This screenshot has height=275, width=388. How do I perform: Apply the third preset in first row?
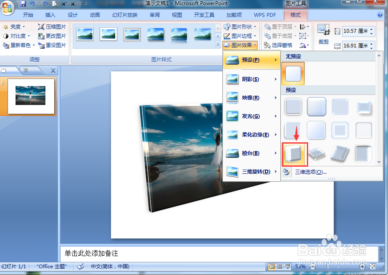(340, 107)
